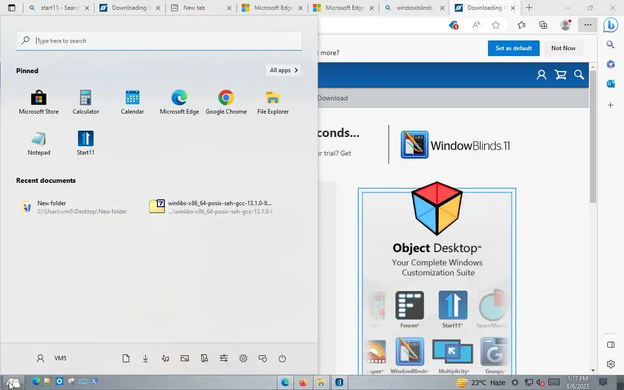The width and height of the screenshot is (624, 390).
Task: Open the recent winlibs-x86_64 archive
Action: [211, 207]
